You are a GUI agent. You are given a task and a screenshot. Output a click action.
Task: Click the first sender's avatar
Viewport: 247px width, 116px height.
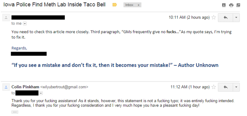6,18
